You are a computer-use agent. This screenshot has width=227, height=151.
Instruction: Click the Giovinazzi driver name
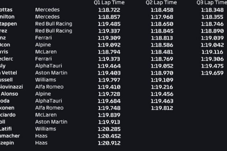pyautogui.click(x=11, y=87)
